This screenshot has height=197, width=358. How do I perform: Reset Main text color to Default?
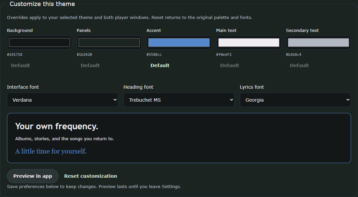pos(230,65)
